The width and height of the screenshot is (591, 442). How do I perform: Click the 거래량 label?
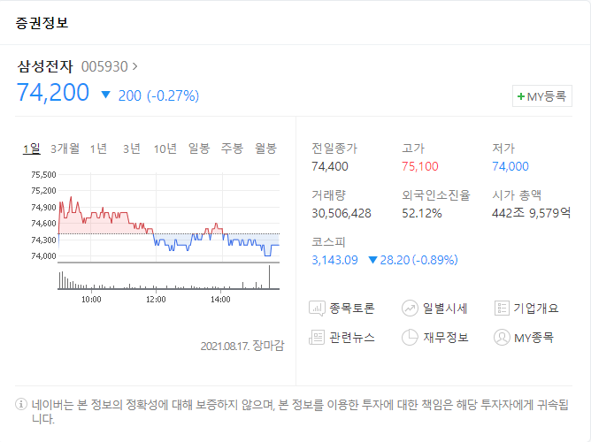coord(328,195)
